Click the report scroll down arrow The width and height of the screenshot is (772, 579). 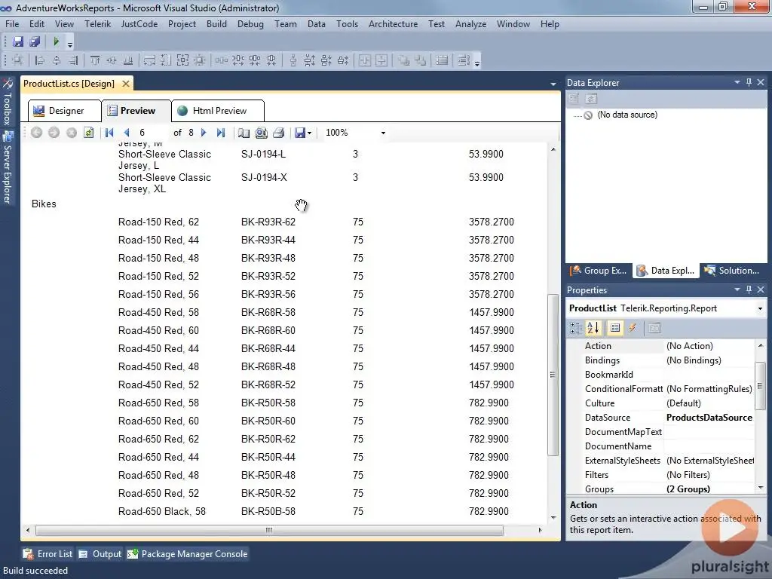(553, 518)
